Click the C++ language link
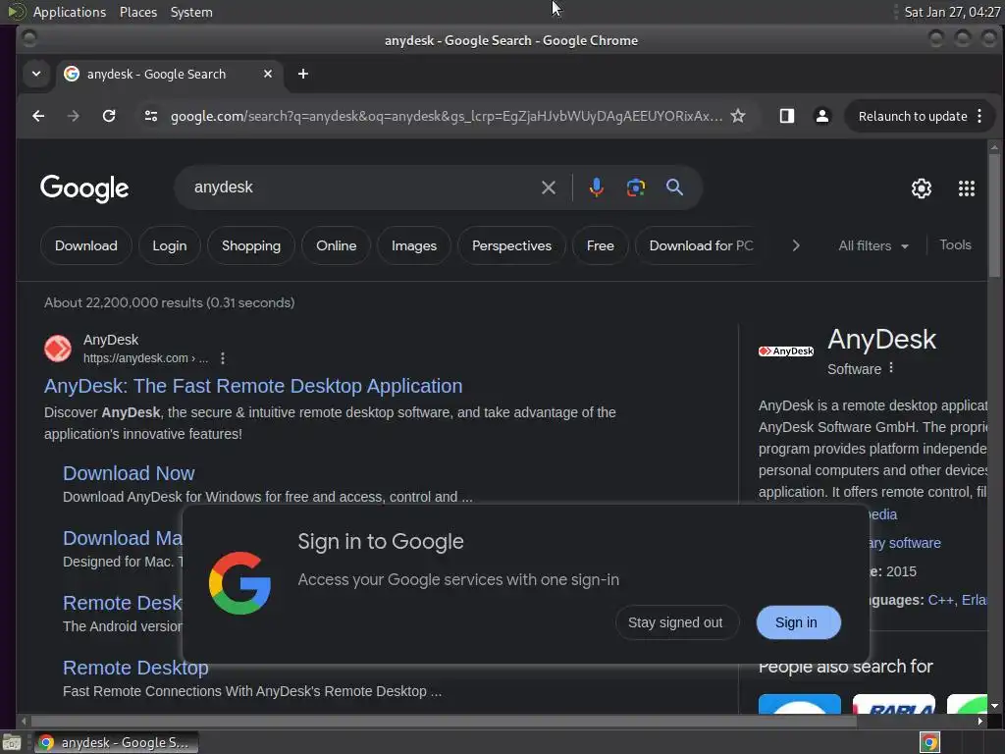Screen dimensions: 1005x754 click(x=940, y=600)
